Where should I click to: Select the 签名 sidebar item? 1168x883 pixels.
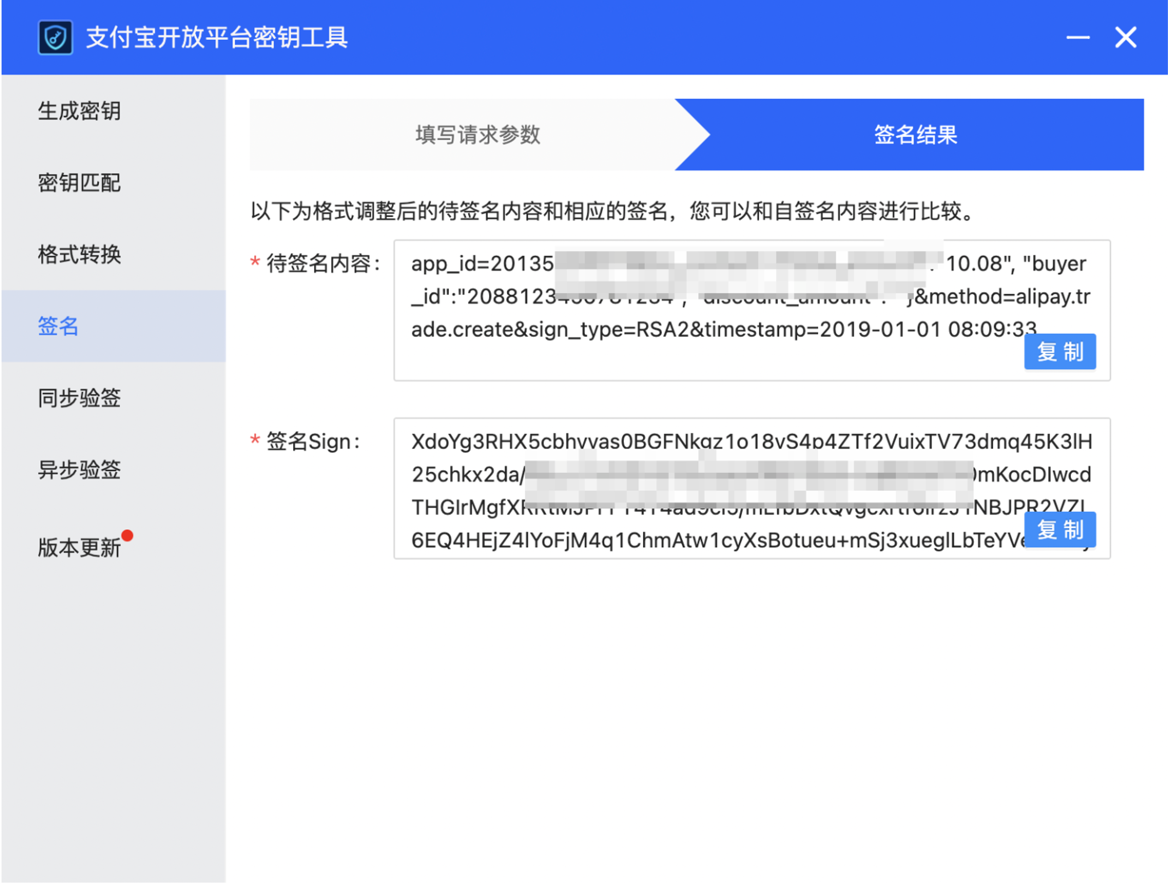click(114, 326)
